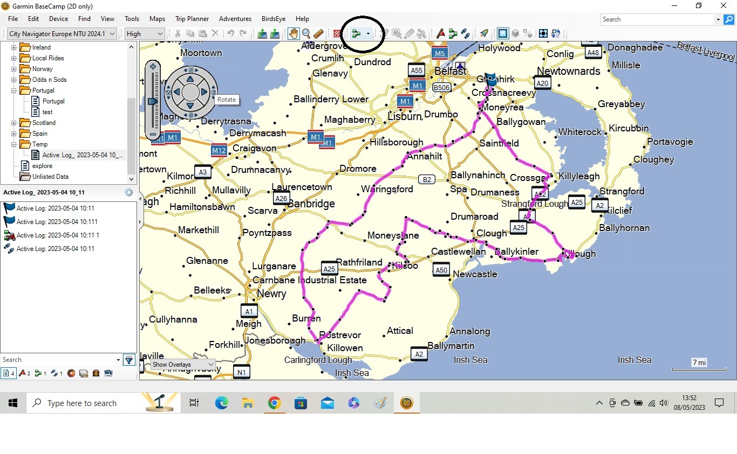Click the New Route tool icon
Screen dimensions: 737x454
357,33
